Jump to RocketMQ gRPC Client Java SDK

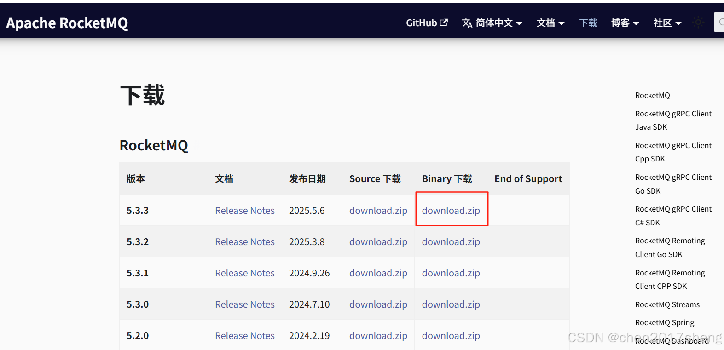tap(673, 120)
